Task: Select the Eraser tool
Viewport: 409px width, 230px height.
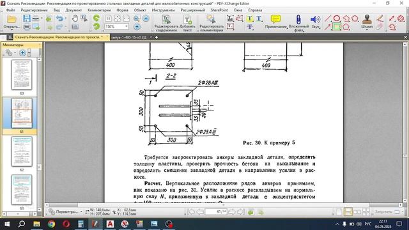Action: tap(380, 27)
